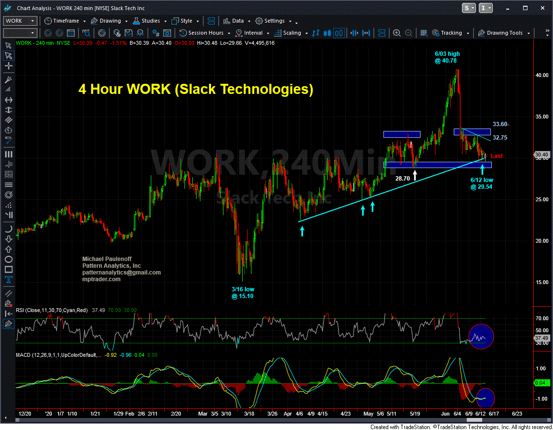Open the Drawing menu
The width and height of the screenshot is (553, 430).
[109, 21]
